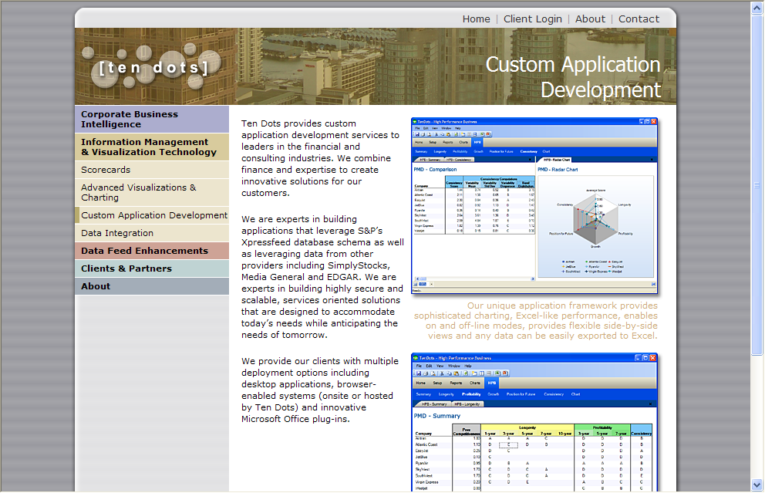The width and height of the screenshot is (765, 493).
Task: Open the PMD Comparison radar chart screenshot
Action: point(534,206)
